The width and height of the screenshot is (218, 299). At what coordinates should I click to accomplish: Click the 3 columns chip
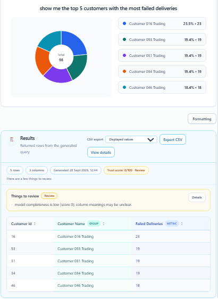tap(37, 170)
